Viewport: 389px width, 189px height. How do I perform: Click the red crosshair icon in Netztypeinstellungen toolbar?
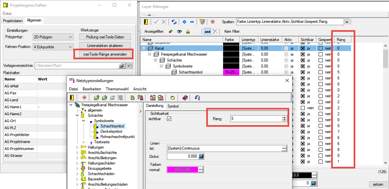[84, 98]
